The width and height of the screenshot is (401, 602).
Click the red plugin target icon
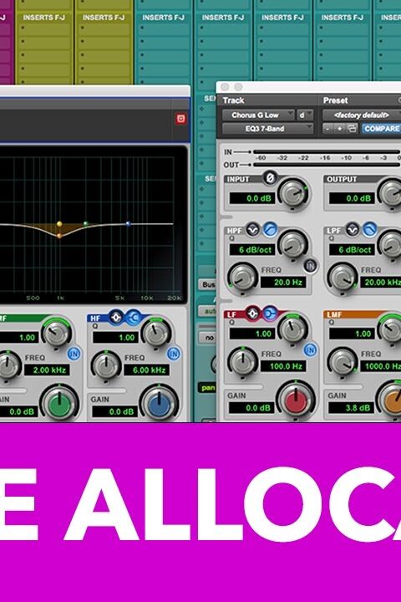click(180, 119)
